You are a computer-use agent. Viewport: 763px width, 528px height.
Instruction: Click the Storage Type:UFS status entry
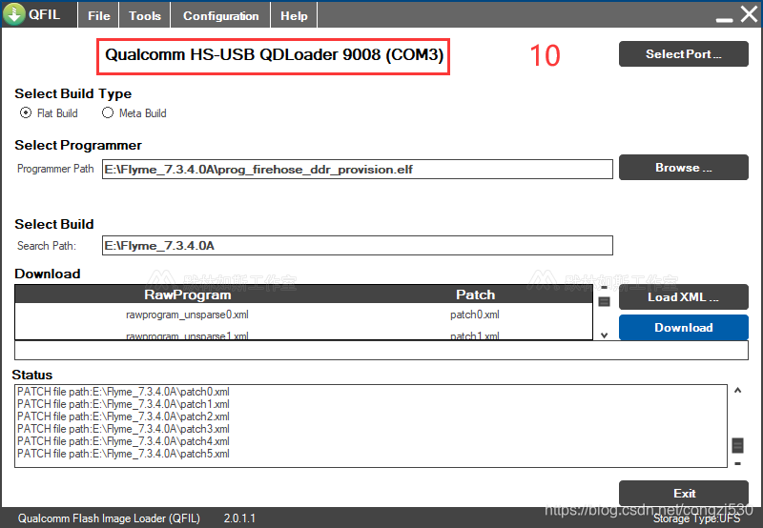(697, 518)
